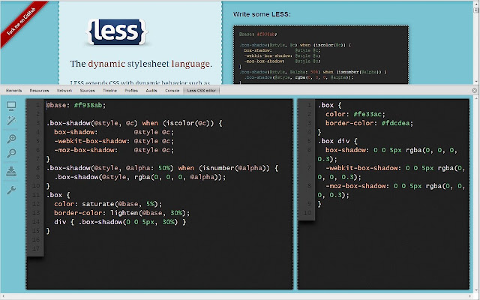Screen dimensions: 480x300
Task: Click the download tray icon in the sidebar
Action: tap(11, 172)
